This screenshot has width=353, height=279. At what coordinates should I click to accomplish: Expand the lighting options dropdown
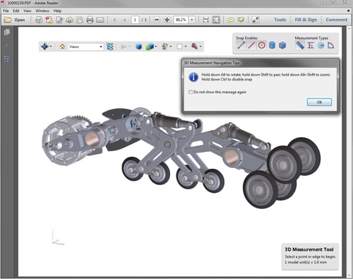pos(171,47)
